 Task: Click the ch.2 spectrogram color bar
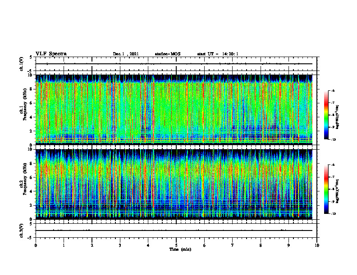click(326, 189)
